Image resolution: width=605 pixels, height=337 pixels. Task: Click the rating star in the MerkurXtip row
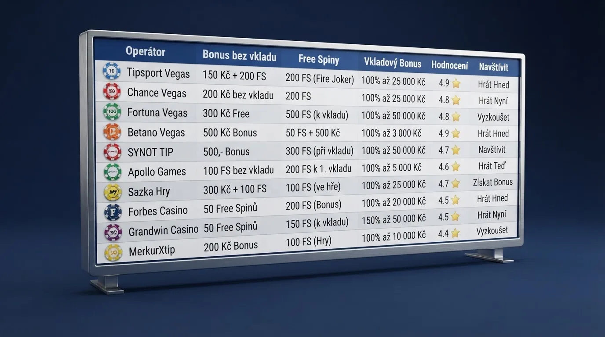tap(455, 233)
